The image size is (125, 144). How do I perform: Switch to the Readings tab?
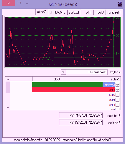pos(114,12)
